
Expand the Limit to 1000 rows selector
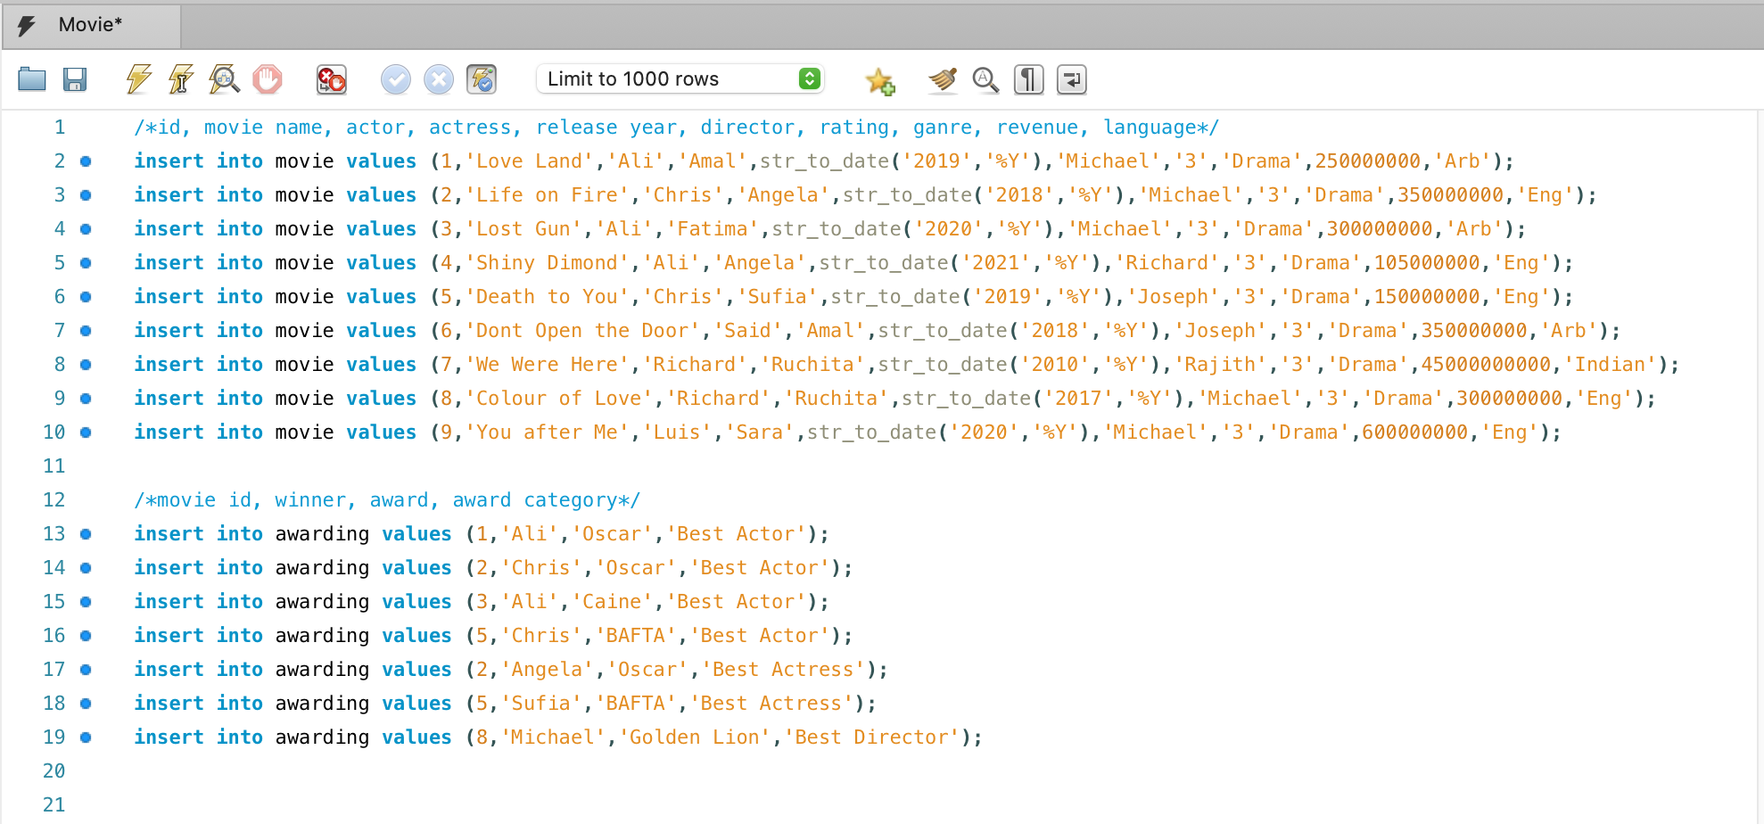pos(808,78)
